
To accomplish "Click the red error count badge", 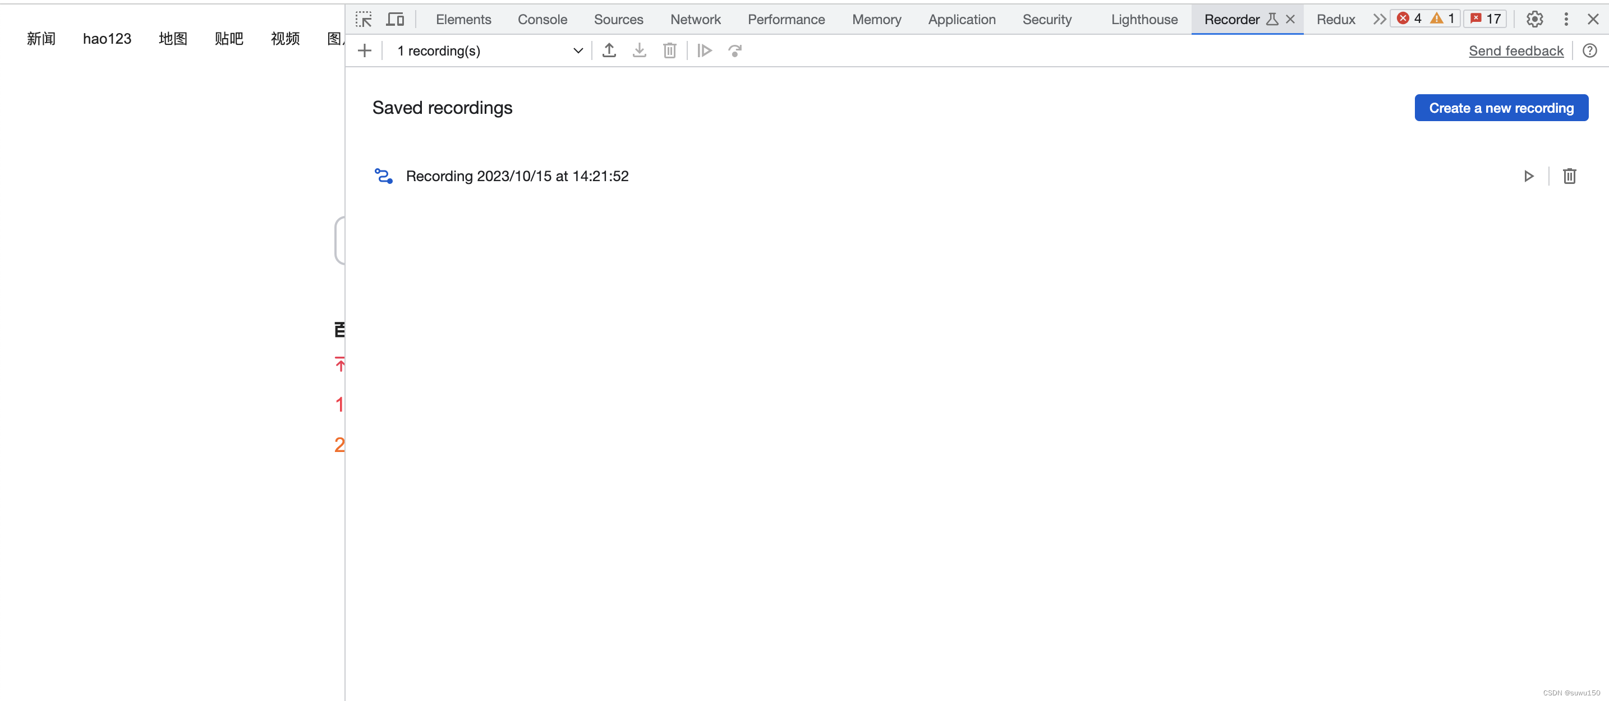I will 1409,19.
